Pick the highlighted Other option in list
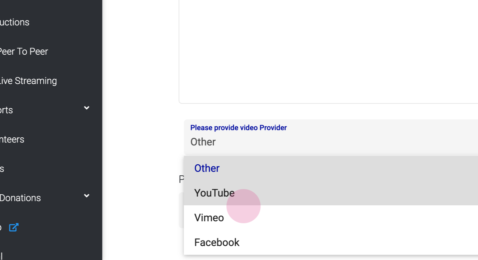This screenshot has height=260, width=478. 207,168
